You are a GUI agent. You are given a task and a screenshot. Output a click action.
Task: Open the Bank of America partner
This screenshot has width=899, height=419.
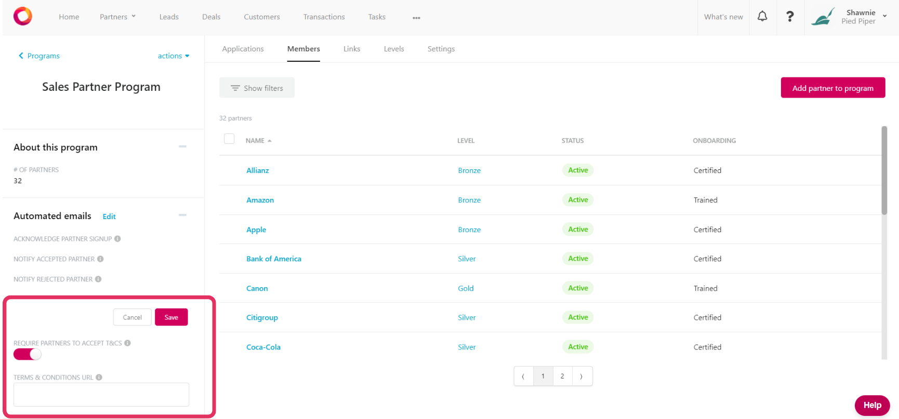(x=274, y=259)
